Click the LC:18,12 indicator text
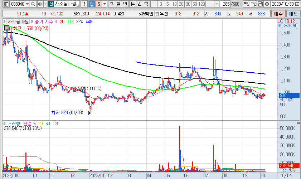 point(286,21)
